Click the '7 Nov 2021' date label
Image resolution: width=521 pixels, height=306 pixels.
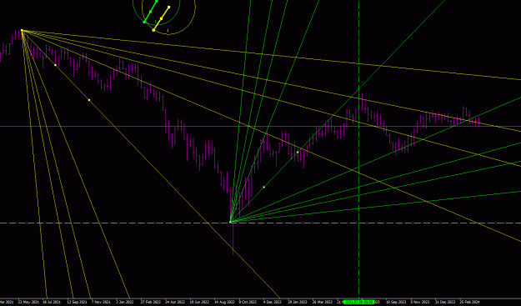pyautogui.click(x=101, y=302)
